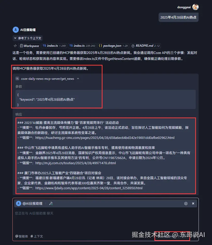Click @智能体 to mention an agent
The height and width of the screenshot is (245, 212).
21,236
